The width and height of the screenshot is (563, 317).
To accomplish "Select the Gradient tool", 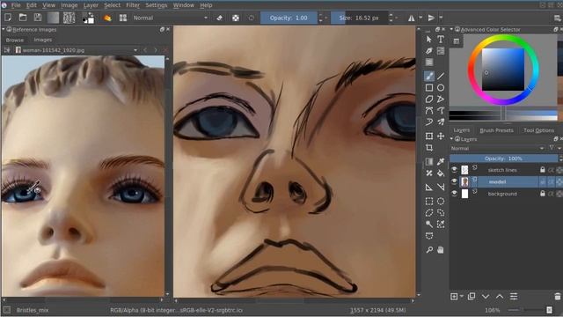I will point(429,162).
